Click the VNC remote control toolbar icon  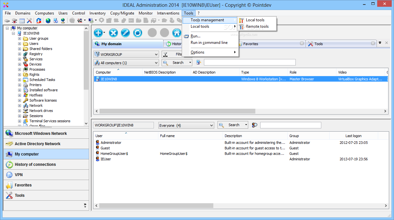(x=80, y=21)
